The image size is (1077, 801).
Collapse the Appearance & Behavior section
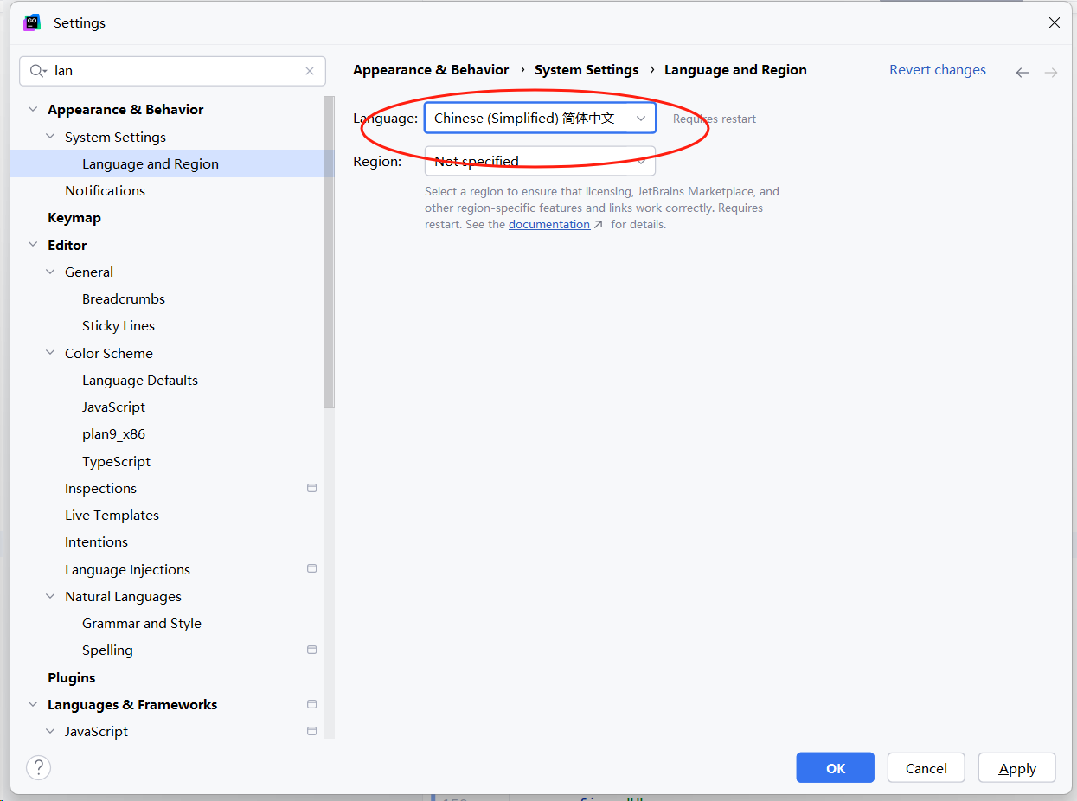33,110
